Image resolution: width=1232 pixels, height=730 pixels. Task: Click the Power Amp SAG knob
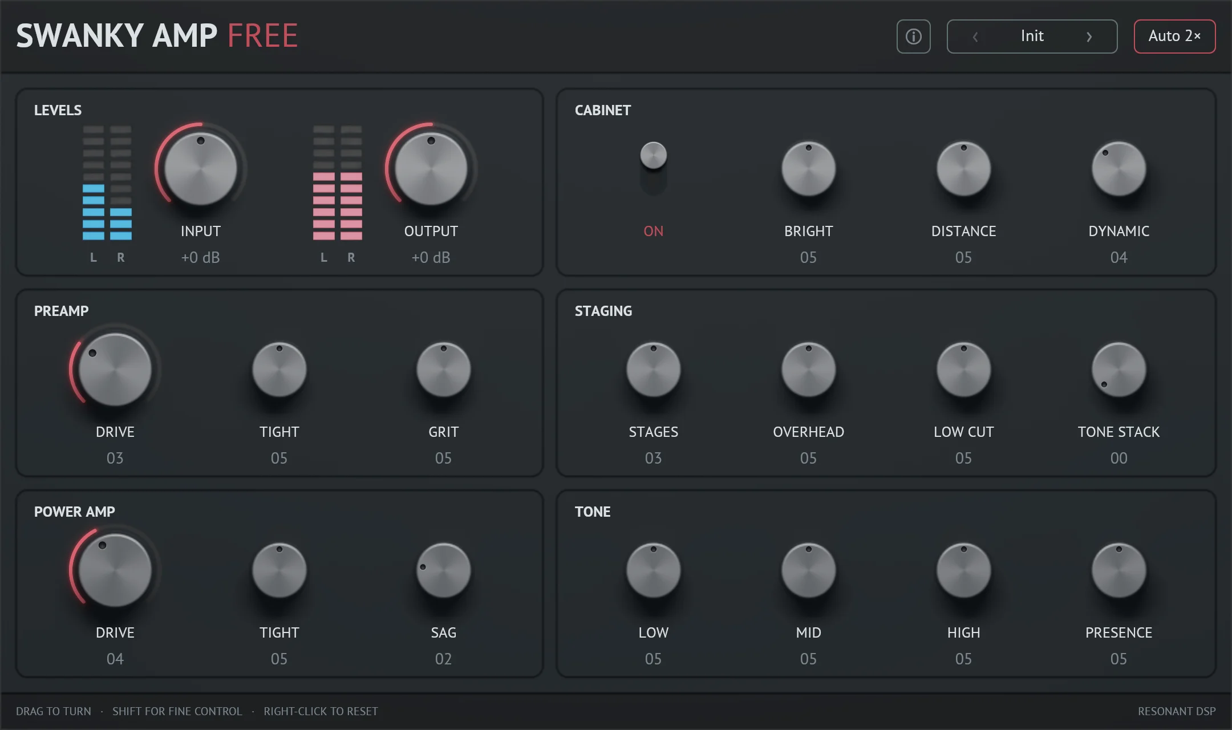tap(443, 570)
